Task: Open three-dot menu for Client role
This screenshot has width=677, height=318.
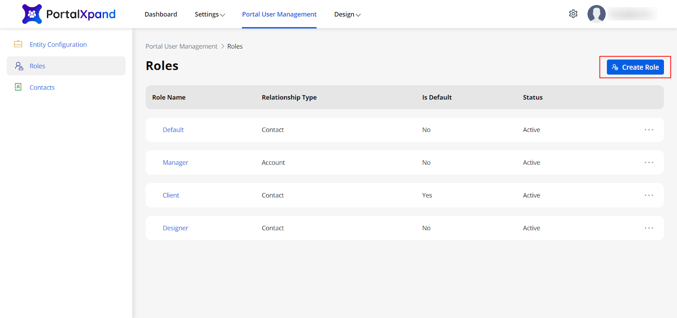Action: pyautogui.click(x=649, y=195)
